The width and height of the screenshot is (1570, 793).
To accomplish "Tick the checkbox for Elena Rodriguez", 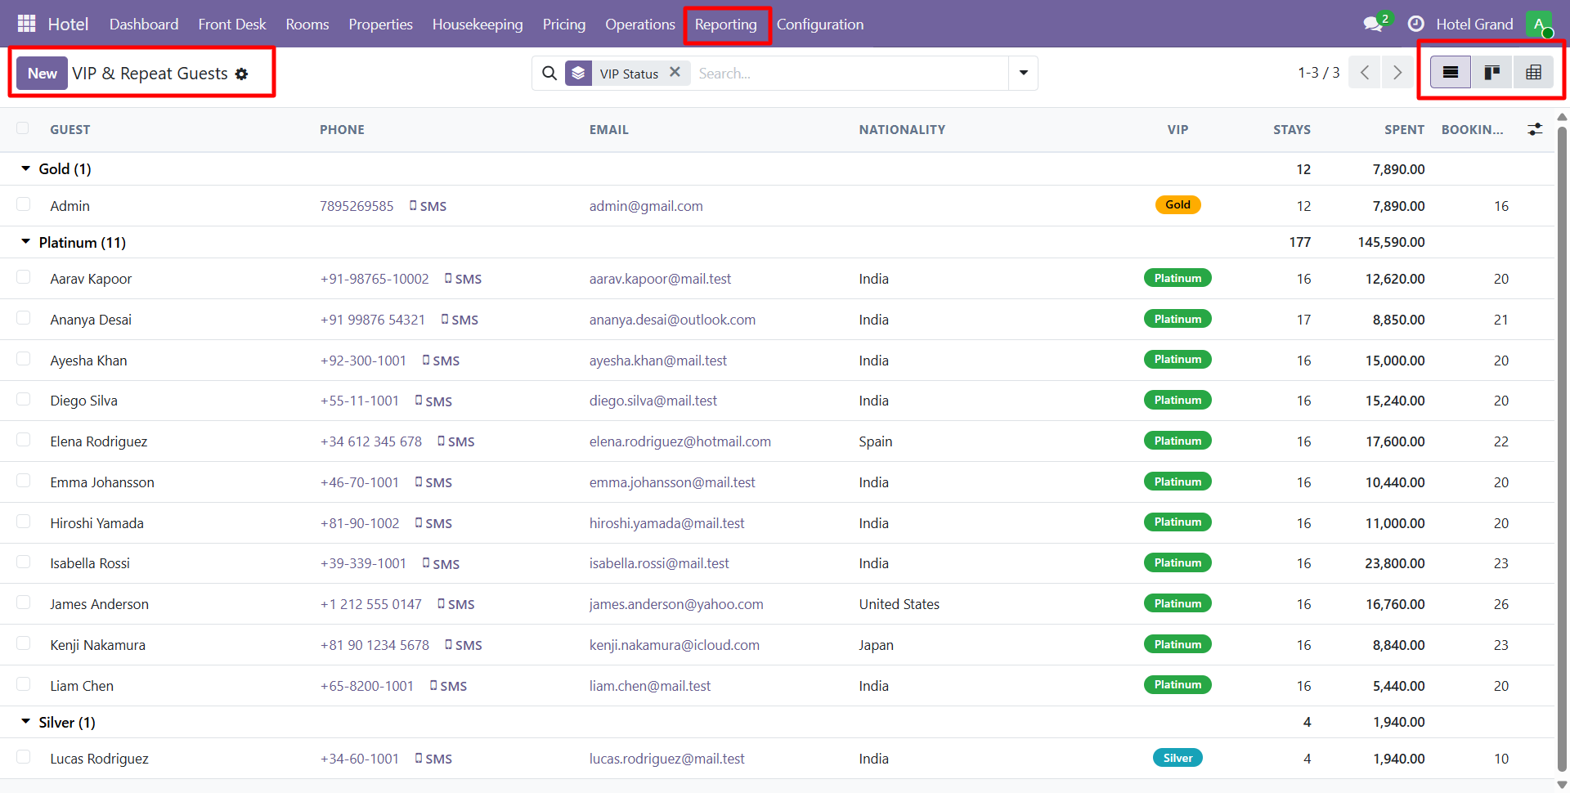I will pyautogui.click(x=24, y=441).
